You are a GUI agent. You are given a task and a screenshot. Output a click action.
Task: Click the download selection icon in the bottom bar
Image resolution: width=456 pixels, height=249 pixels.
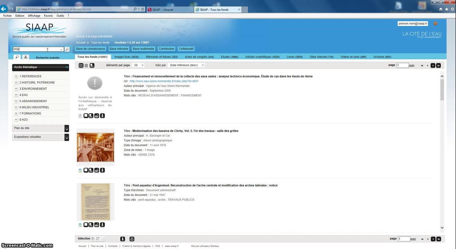123,239
